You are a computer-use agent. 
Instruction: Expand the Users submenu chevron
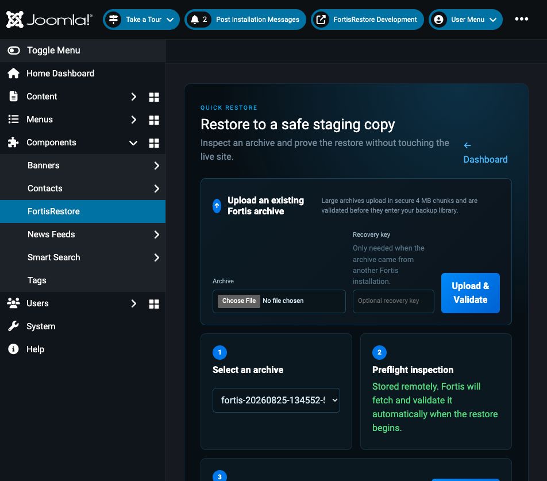click(x=133, y=303)
